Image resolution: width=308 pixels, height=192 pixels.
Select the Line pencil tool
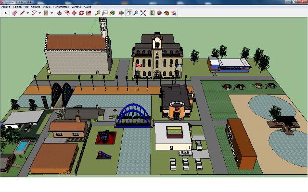(x=22, y=13)
